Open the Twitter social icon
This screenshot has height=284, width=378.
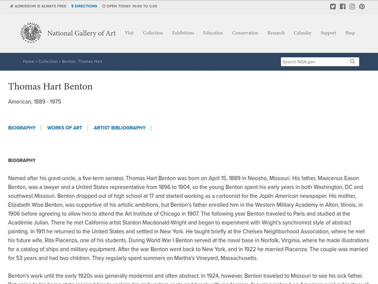[x=333, y=7]
